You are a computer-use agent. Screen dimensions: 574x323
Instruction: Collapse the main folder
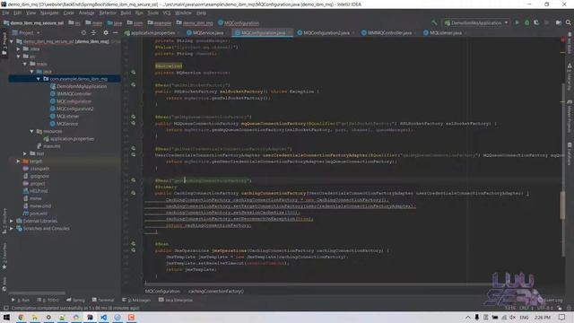tap(25, 64)
